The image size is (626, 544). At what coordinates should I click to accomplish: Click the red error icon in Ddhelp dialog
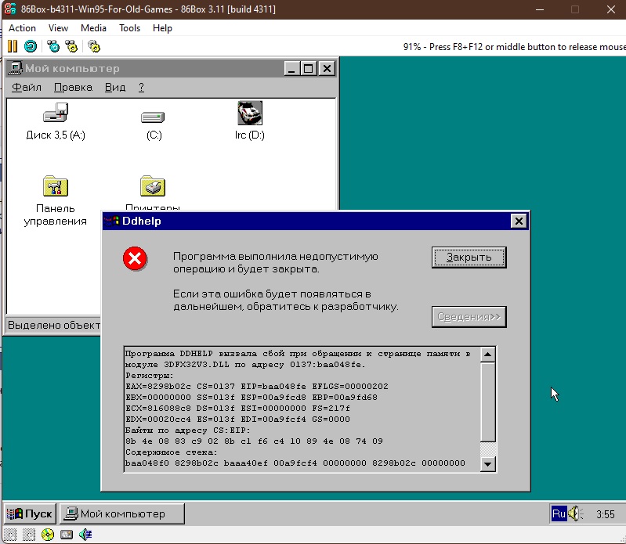click(135, 258)
